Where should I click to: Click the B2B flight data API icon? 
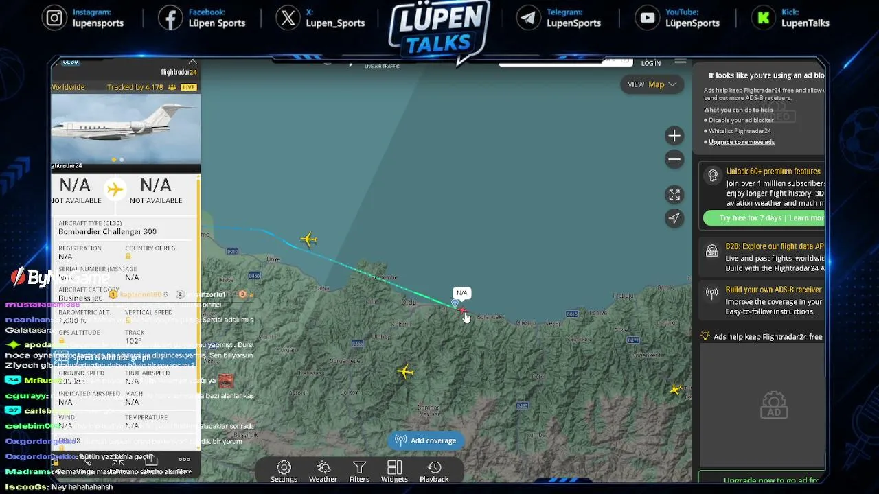[x=712, y=250]
